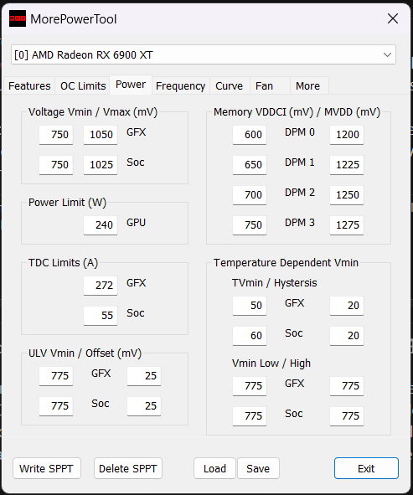Switch to the More tab
This screenshot has width=413, height=495.
[307, 86]
